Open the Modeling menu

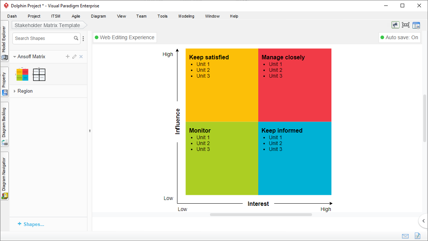pos(186,16)
